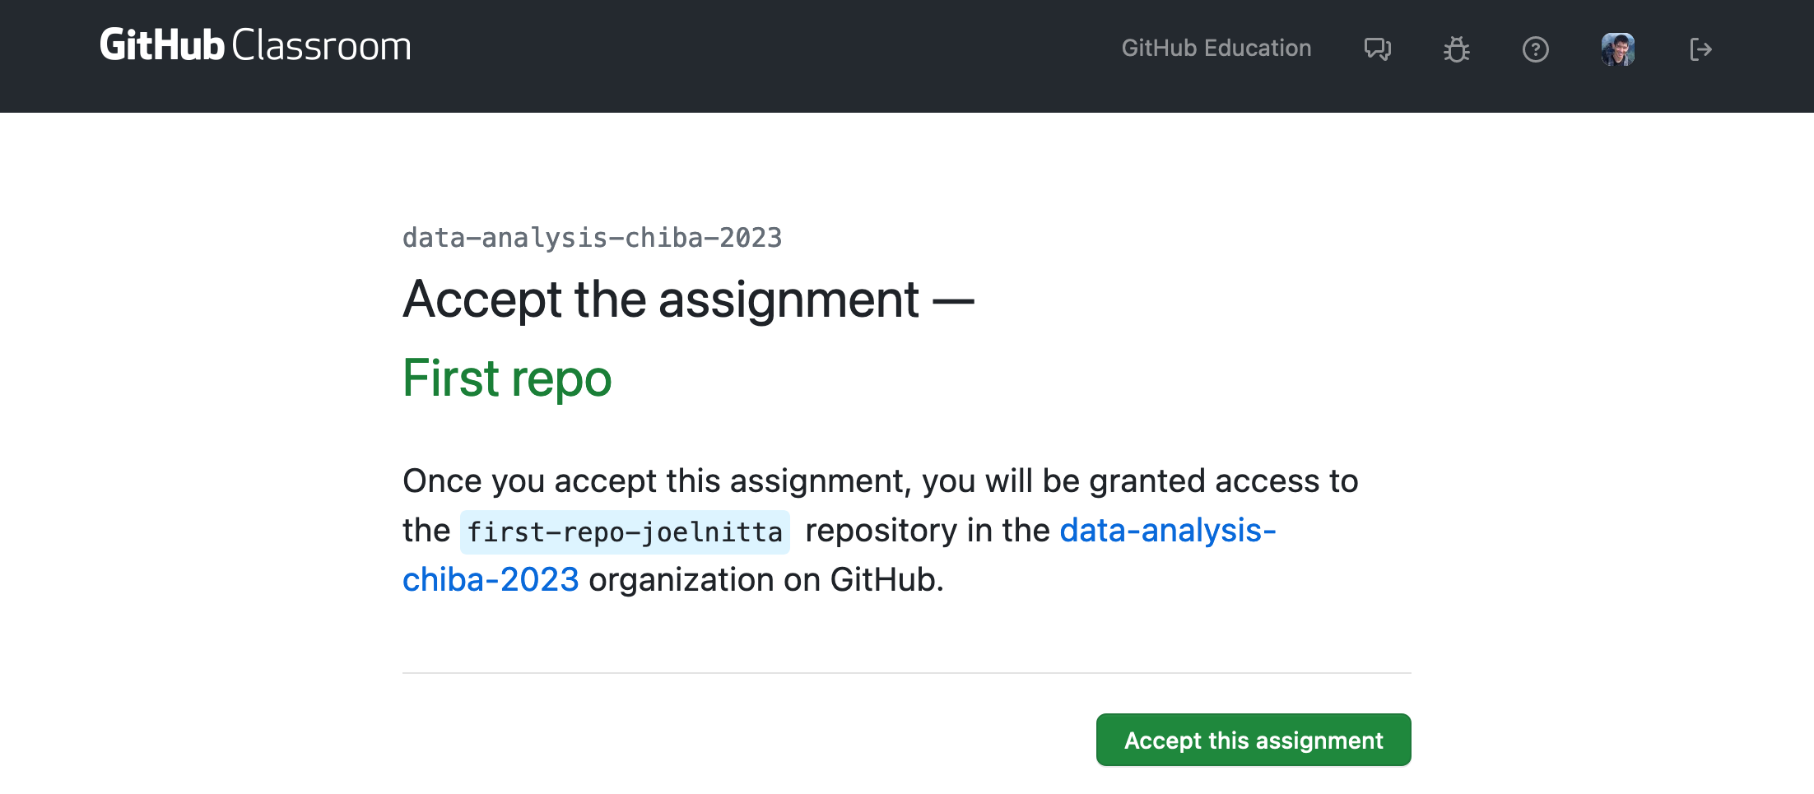
Task: Click the first-repo-joelnitta repository name
Action: point(625,532)
